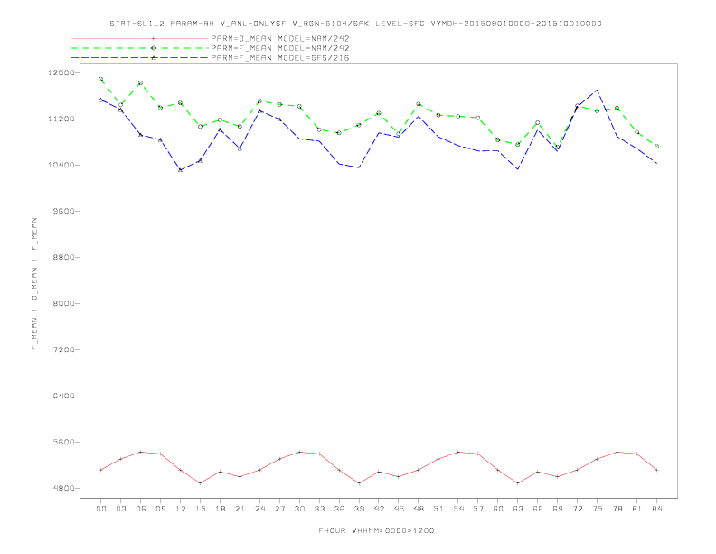Click the y-axis value 7200
This screenshot has height=554, width=716.
coord(64,349)
